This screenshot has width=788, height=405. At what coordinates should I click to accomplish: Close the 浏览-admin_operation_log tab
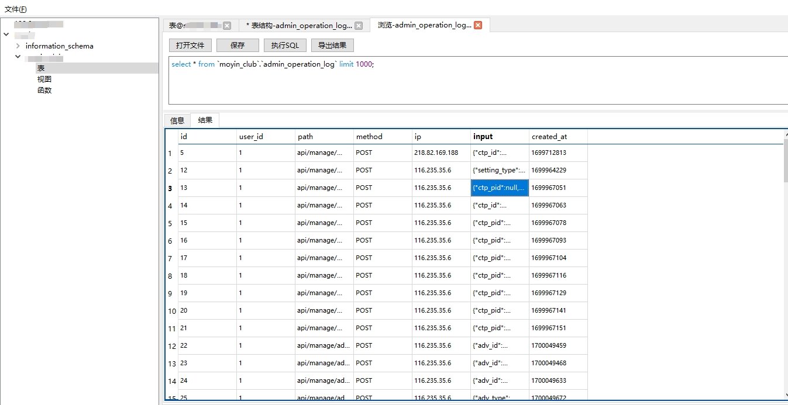tap(478, 25)
